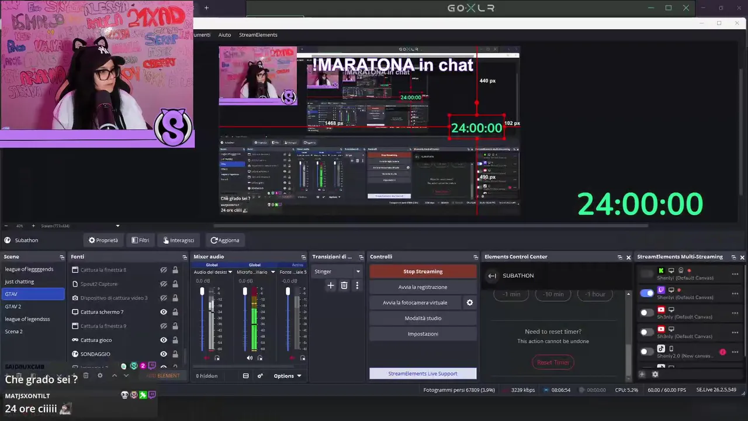
Task: Open advanced audio properties link-gears icon
Action: (260, 376)
